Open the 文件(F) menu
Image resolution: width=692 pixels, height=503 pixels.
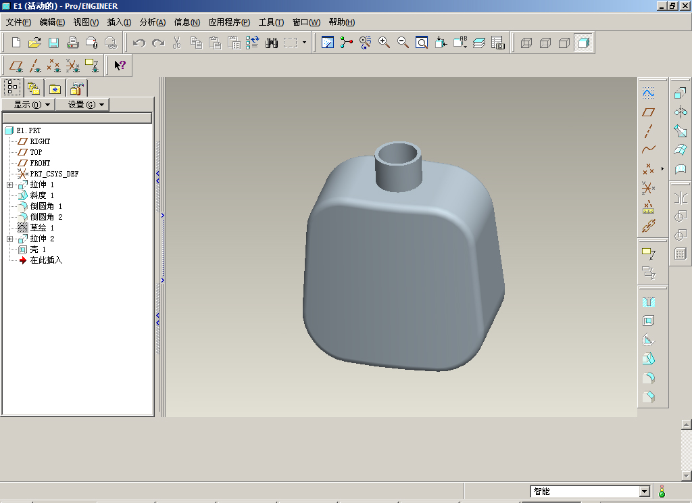coord(18,22)
